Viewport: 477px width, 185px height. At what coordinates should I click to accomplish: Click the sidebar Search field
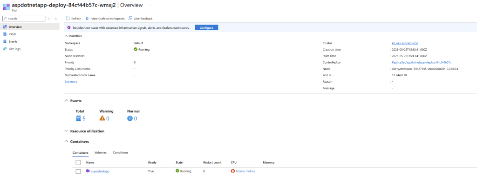[24, 19]
